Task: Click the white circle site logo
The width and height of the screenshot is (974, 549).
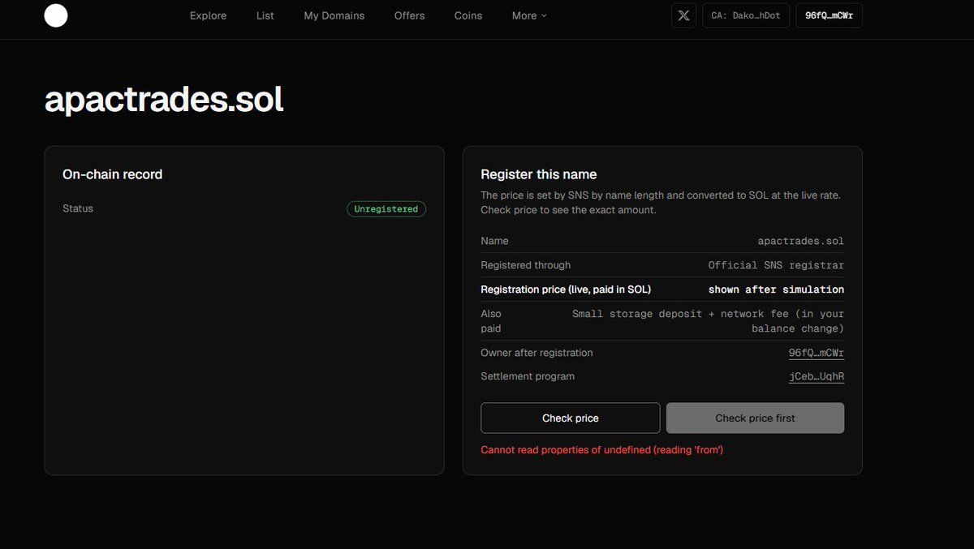Action: (x=56, y=15)
